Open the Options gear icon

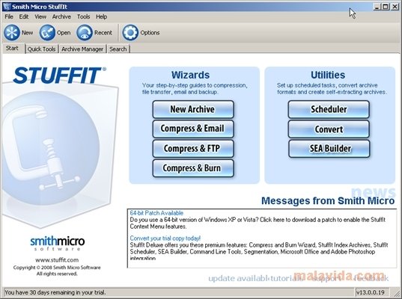point(130,32)
